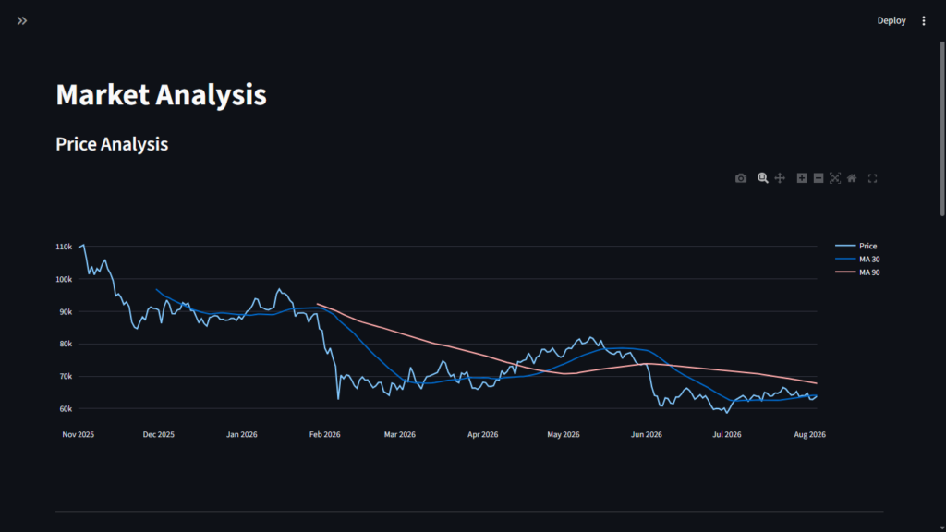Click the Zoom in plus icon

tap(801, 178)
